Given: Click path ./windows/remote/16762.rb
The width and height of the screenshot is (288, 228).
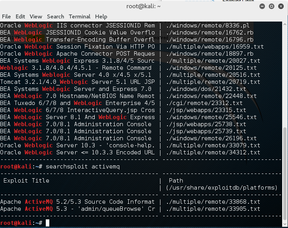Looking at the screenshot, I should pyautogui.click(x=210, y=33).
